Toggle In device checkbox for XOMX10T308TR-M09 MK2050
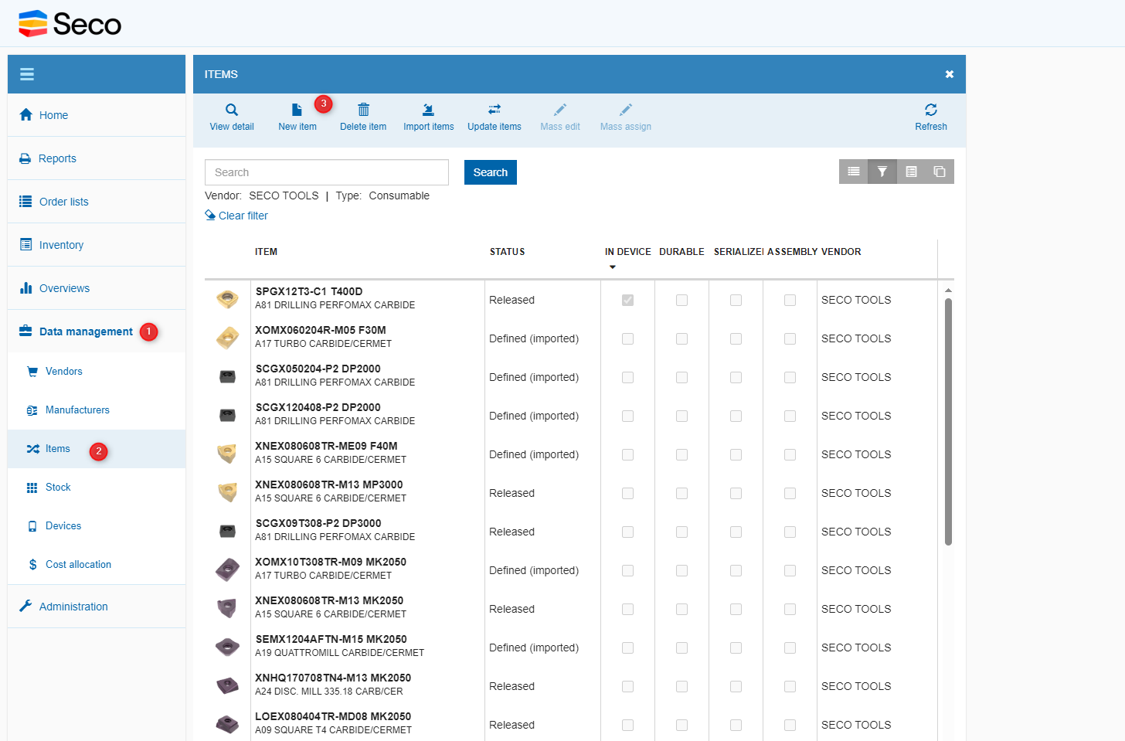Viewport: 1125px width, 741px height. pyautogui.click(x=627, y=570)
